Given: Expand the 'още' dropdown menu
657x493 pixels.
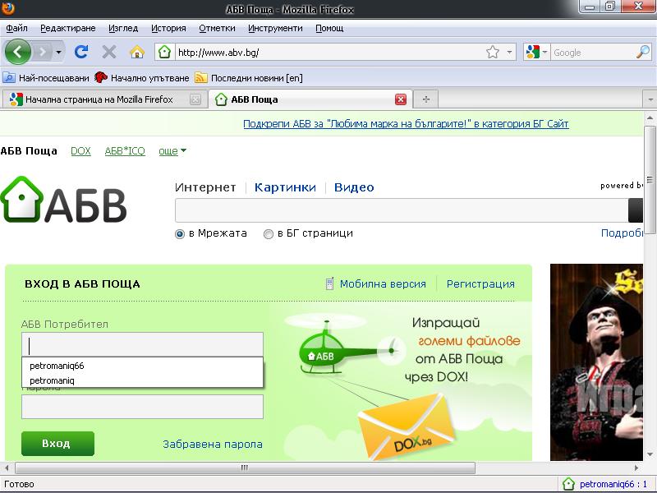Looking at the screenshot, I should coord(172,151).
